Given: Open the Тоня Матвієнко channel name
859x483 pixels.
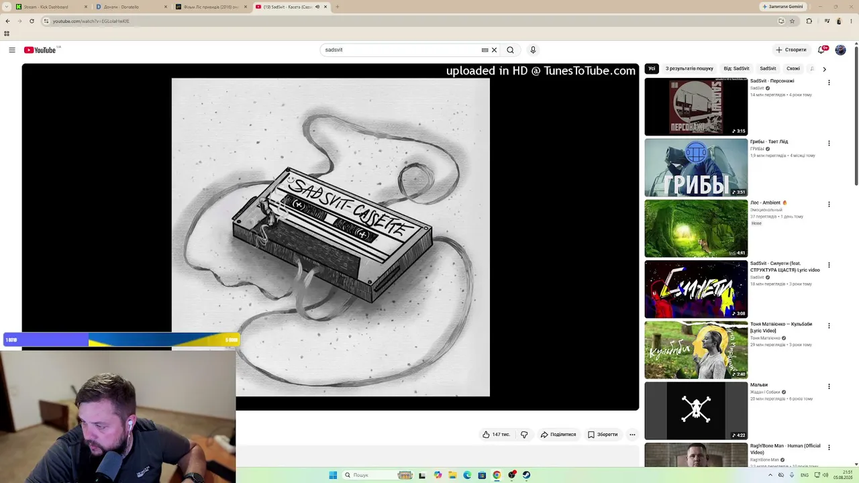Looking at the screenshot, I should (765, 338).
